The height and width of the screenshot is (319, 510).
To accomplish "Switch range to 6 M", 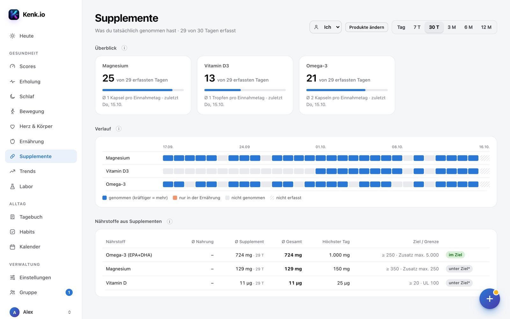I will pyautogui.click(x=468, y=27).
